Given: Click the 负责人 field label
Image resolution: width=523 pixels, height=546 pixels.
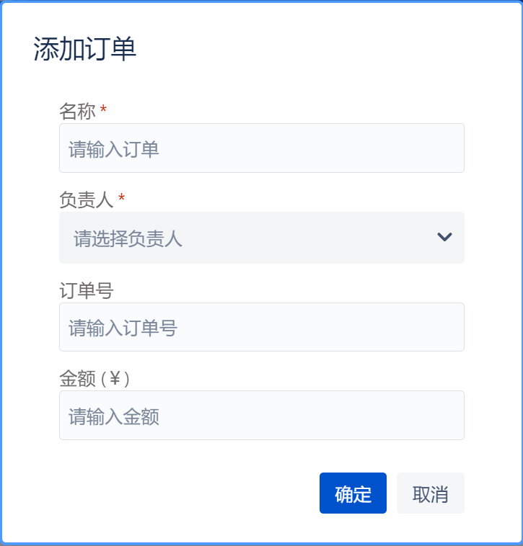Looking at the screenshot, I should 87,200.
